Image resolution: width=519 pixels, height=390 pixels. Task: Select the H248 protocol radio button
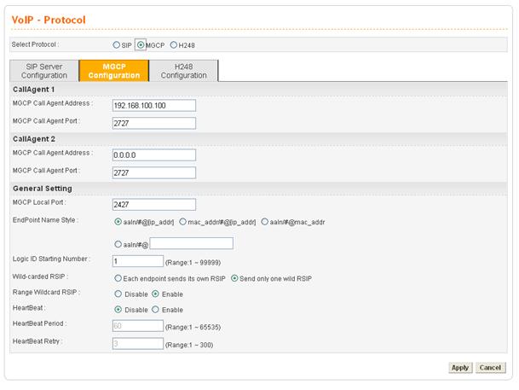[175, 44]
